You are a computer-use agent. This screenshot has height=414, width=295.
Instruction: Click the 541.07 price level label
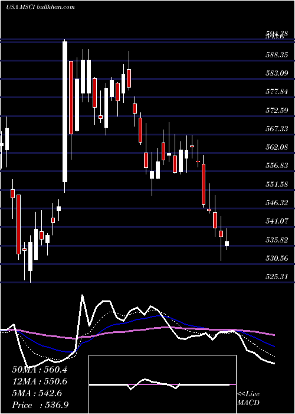(277, 221)
